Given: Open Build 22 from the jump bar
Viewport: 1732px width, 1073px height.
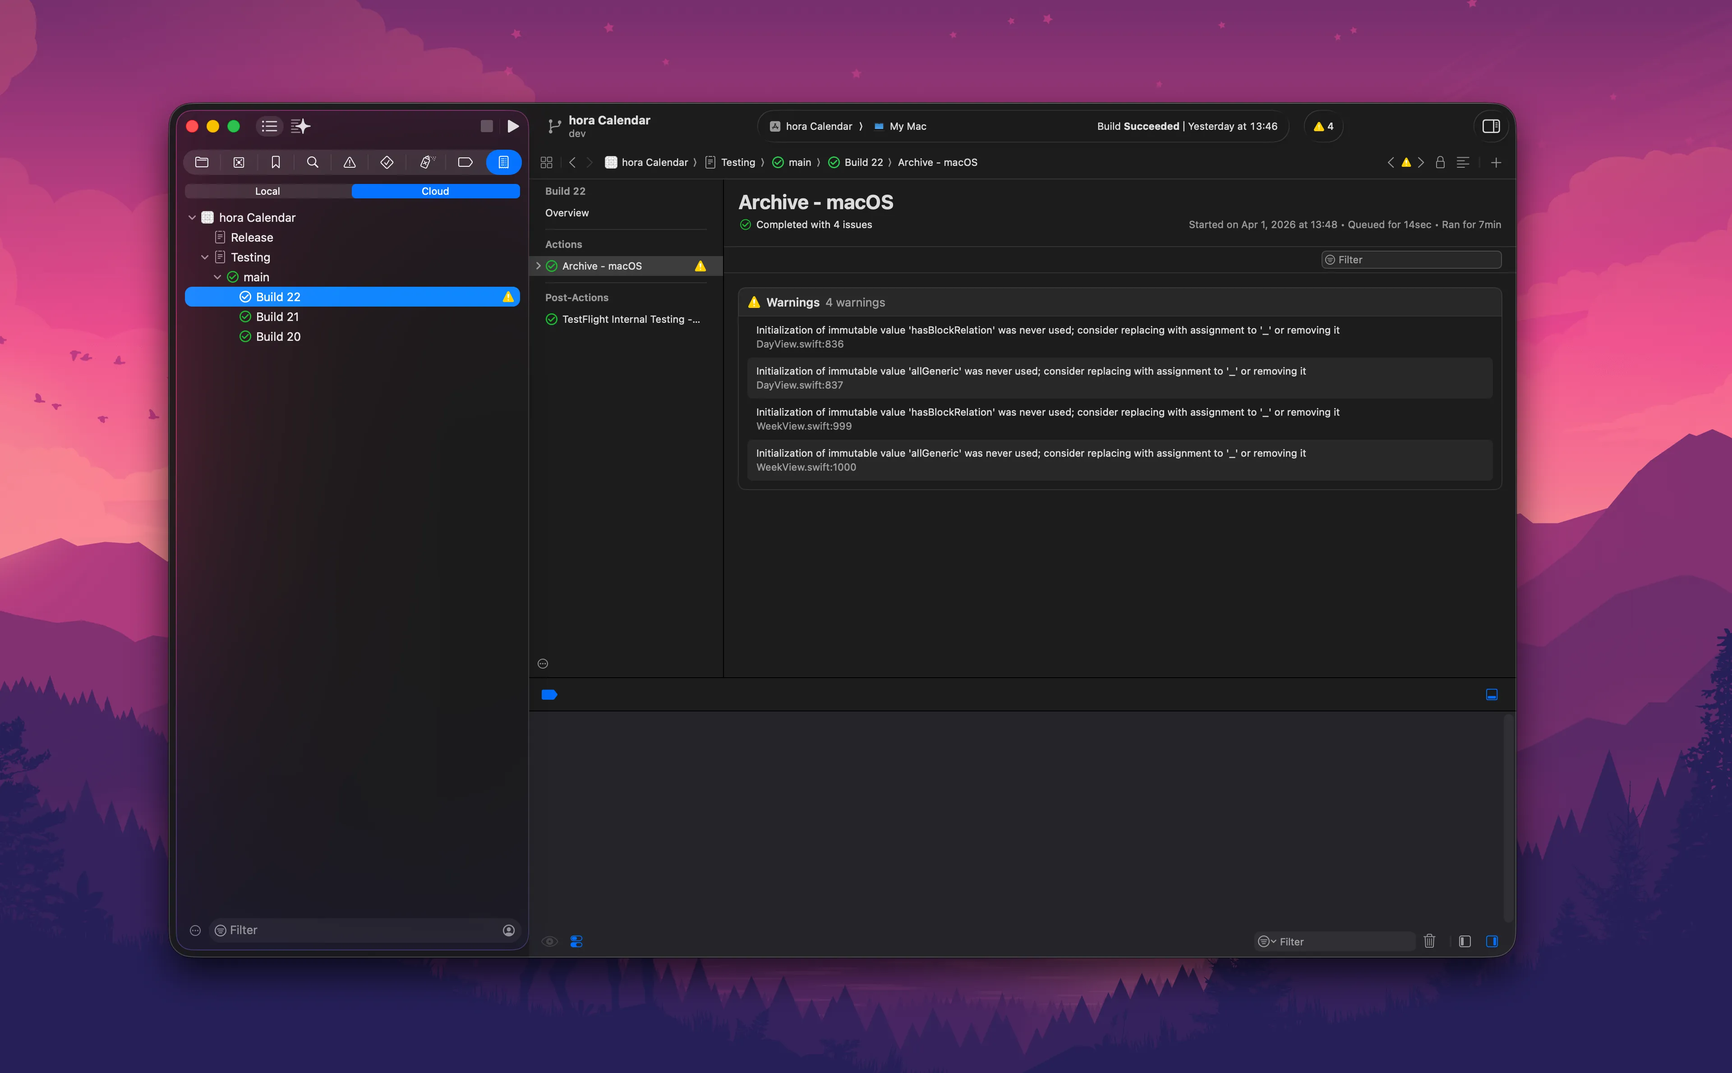Looking at the screenshot, I should tap(863, 162).
